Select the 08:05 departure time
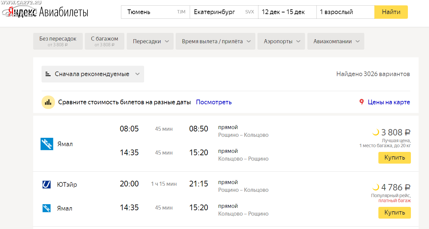The height and width of the screenshot is (229, 429). pos(129,129)
